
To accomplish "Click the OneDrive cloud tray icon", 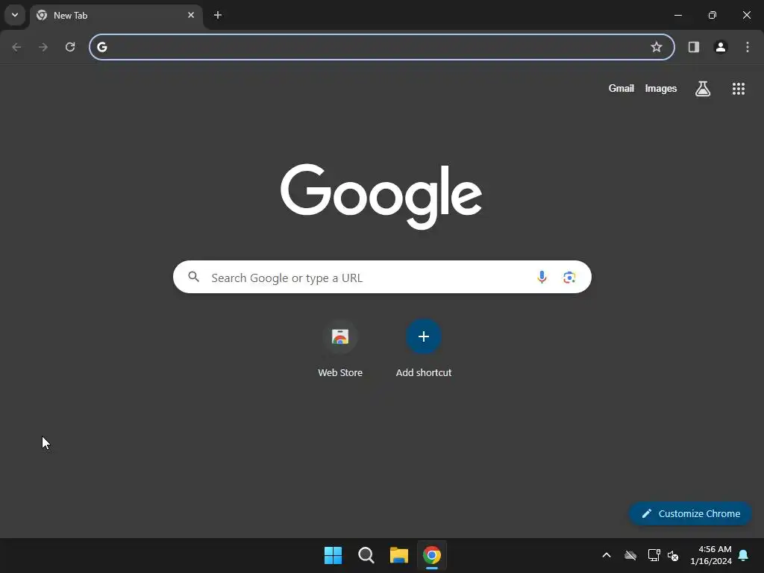I will 630,555.
